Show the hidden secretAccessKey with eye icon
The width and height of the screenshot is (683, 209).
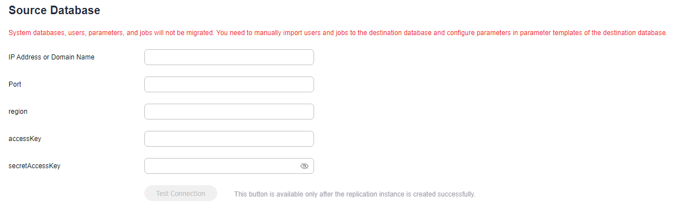[x=304, y=166]
